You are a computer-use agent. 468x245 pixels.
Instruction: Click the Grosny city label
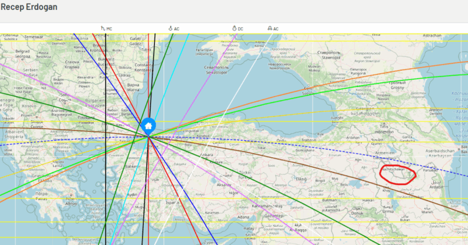click(397, 88)
